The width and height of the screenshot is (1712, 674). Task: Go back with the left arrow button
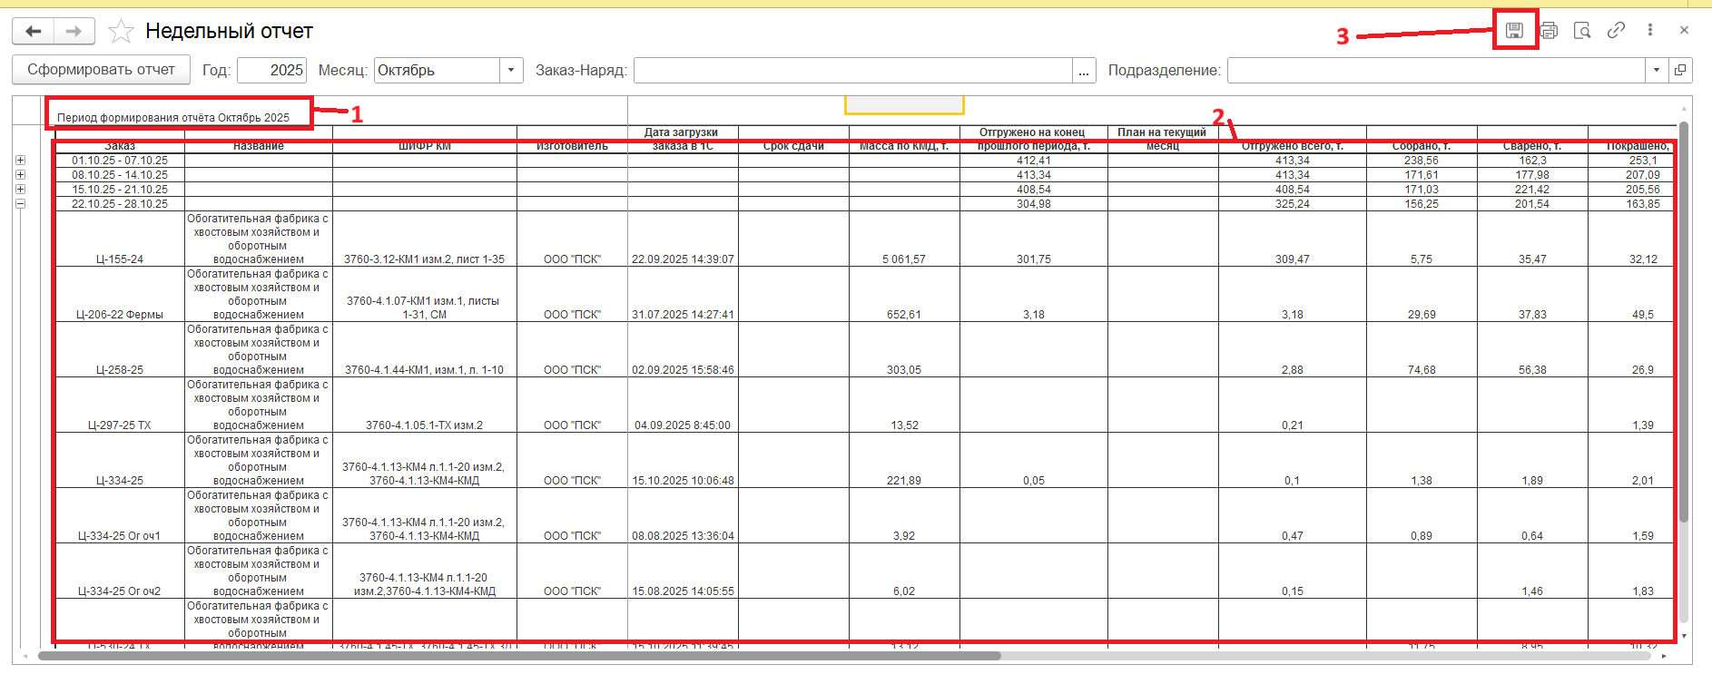tap(34, 31)
